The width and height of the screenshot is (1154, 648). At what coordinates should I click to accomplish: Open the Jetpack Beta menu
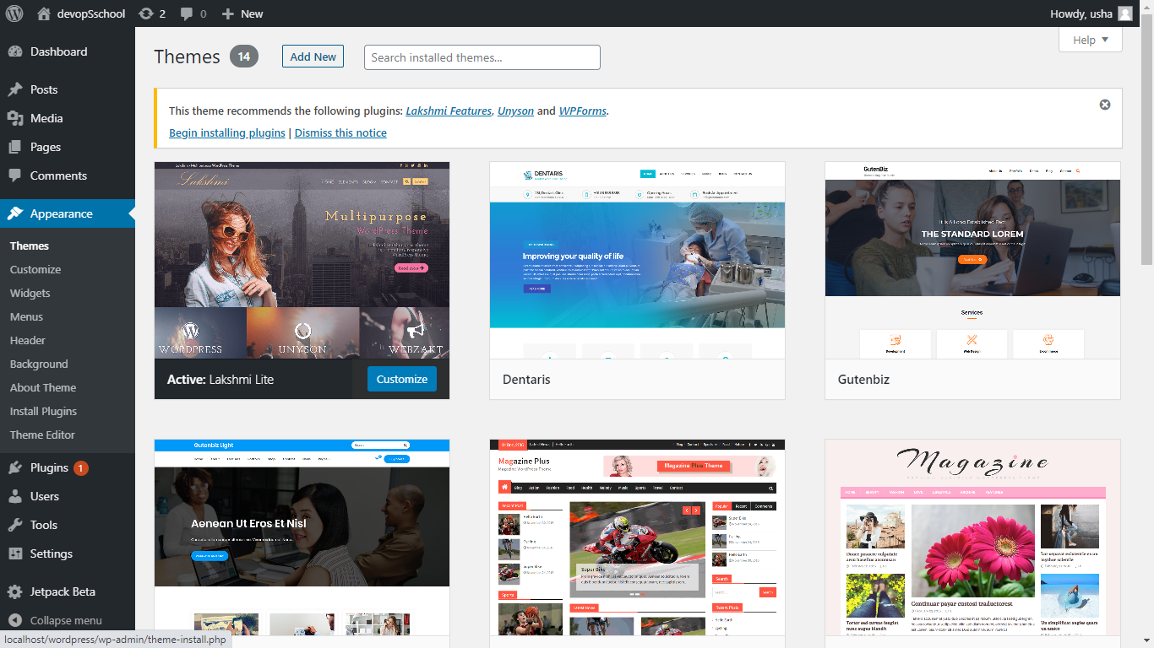pos(62,591)
